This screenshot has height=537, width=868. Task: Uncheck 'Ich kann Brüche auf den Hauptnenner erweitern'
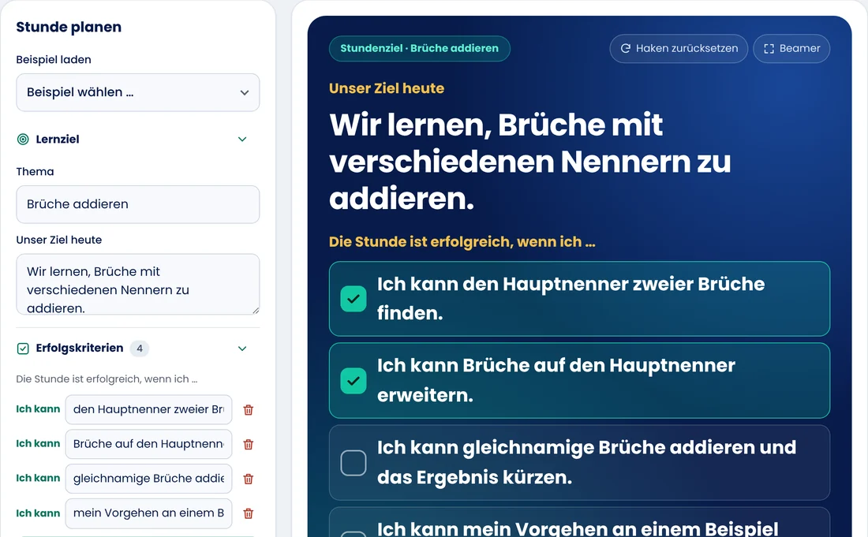click(x=354, y=381)
